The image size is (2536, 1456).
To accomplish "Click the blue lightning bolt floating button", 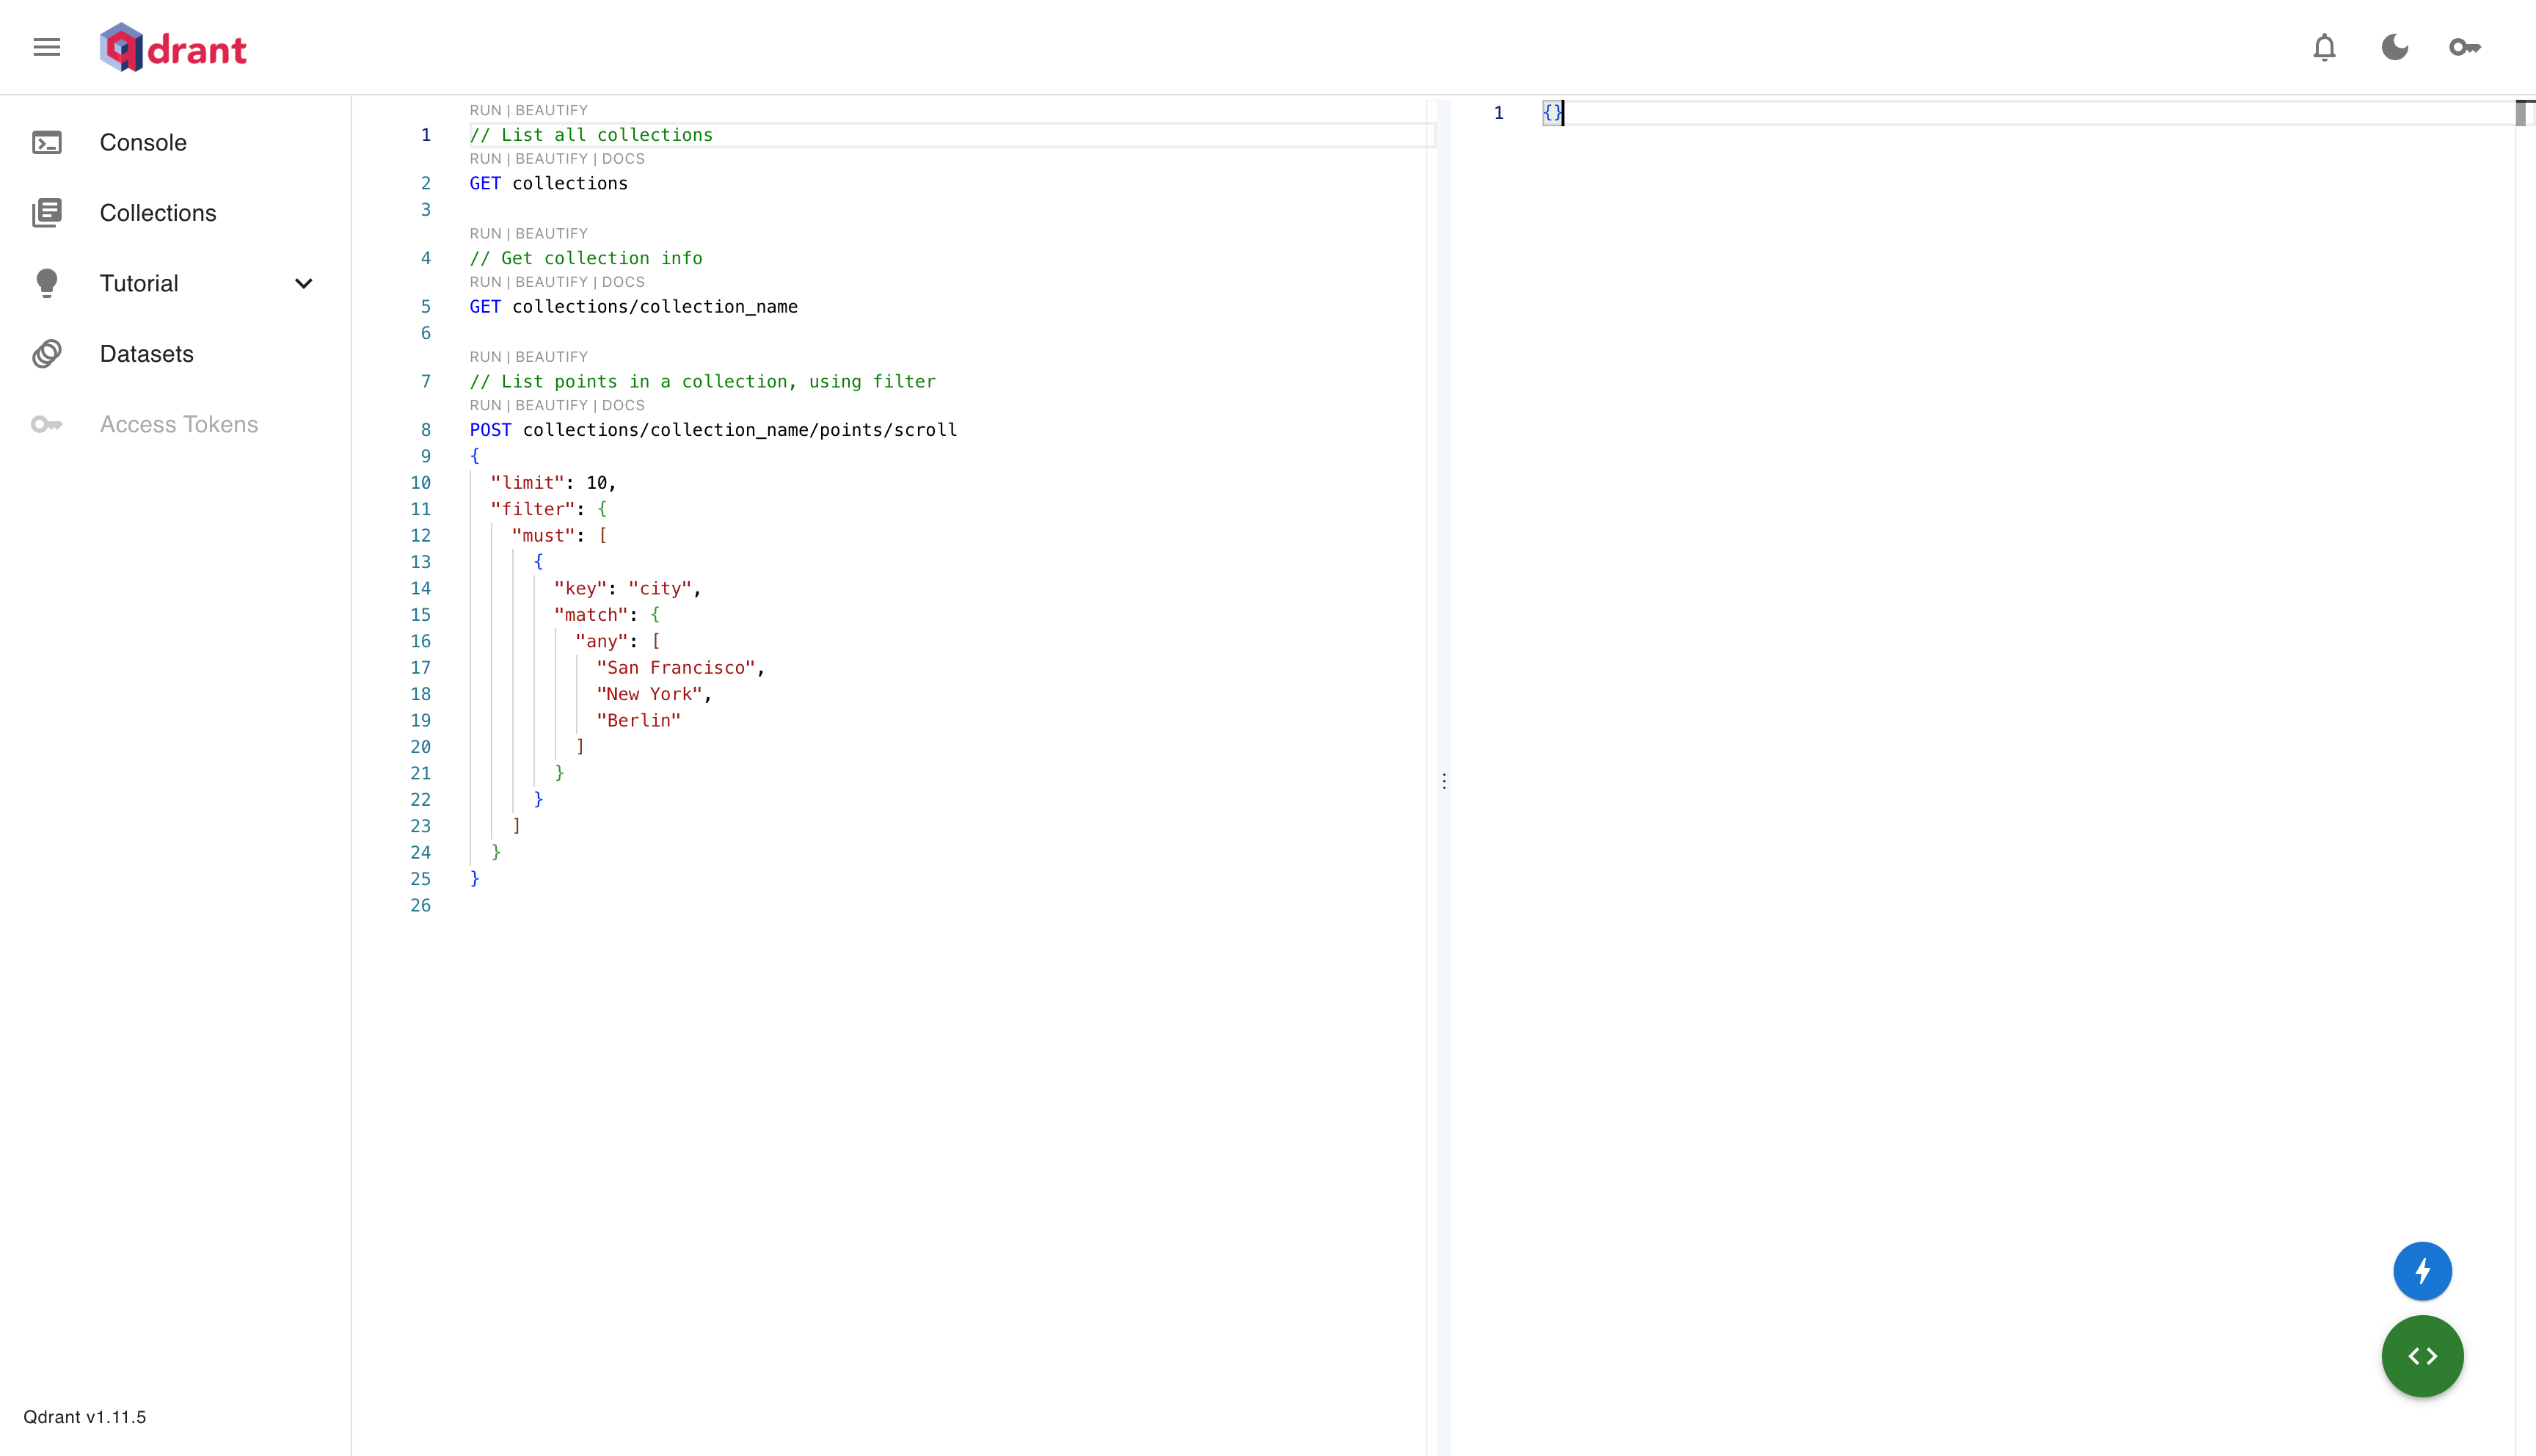I will click(2422, 1271).
